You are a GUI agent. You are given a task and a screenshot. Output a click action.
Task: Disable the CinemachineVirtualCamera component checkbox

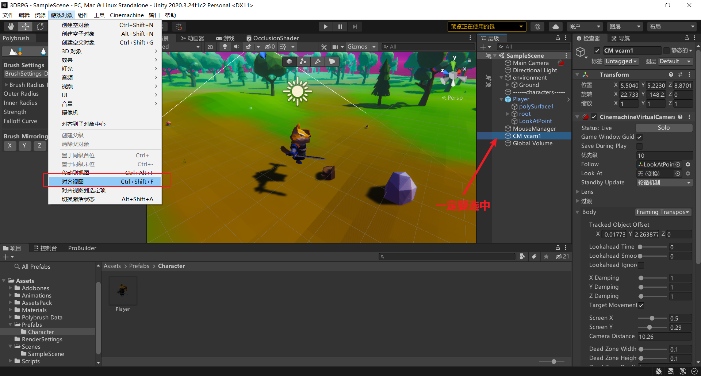coord(594,117)
